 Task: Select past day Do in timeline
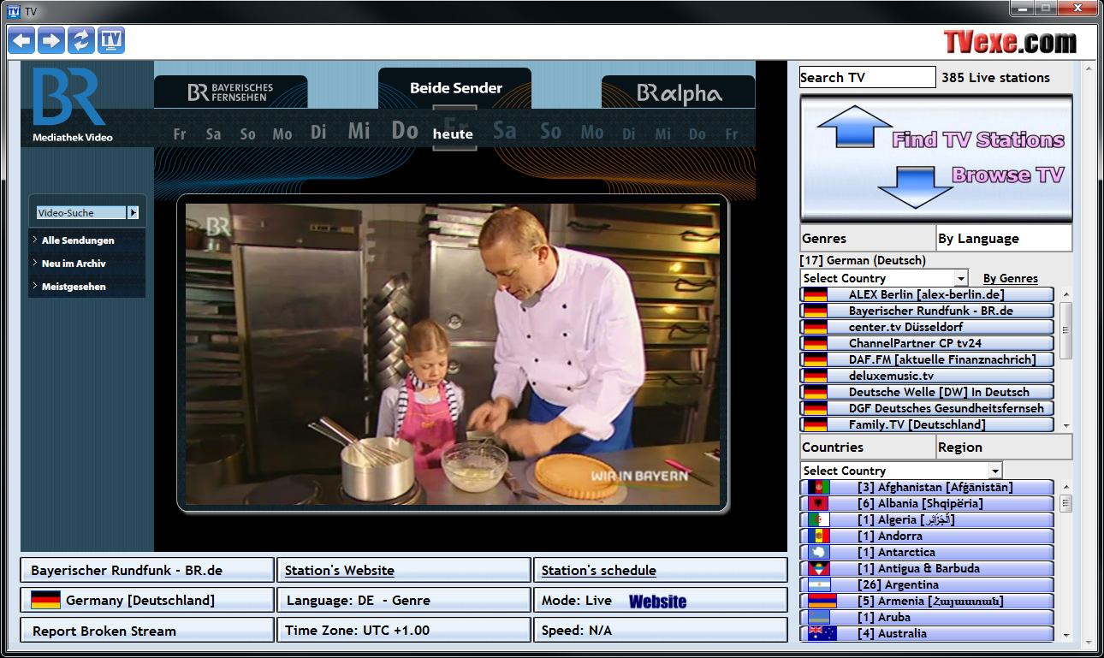point(405,130)
